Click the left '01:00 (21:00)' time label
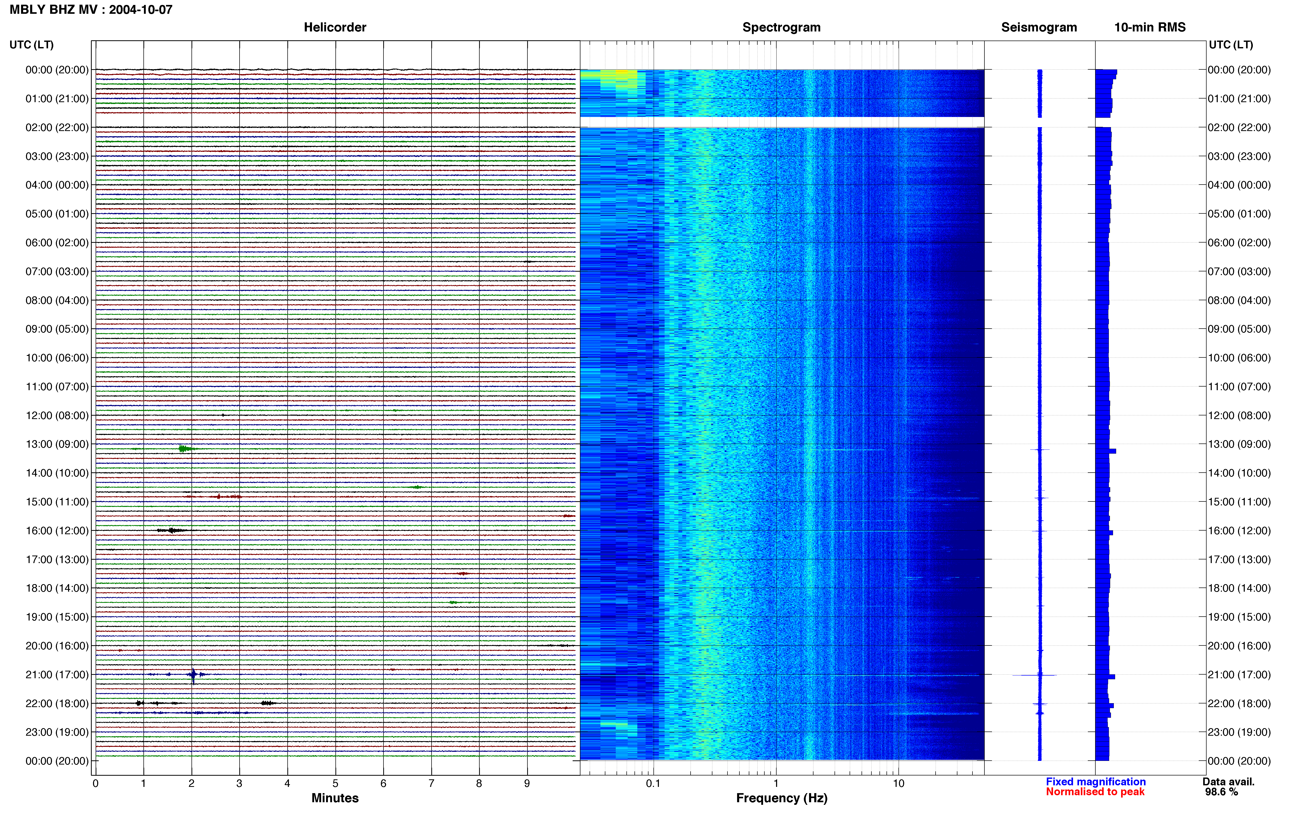This screenshot has width=1304, height=816. (x=57, y=98)
